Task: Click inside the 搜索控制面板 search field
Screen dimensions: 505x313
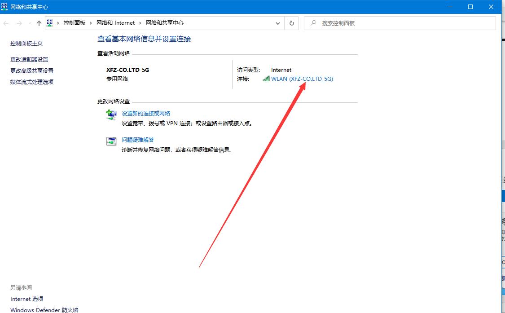Action: coord(386,23)
